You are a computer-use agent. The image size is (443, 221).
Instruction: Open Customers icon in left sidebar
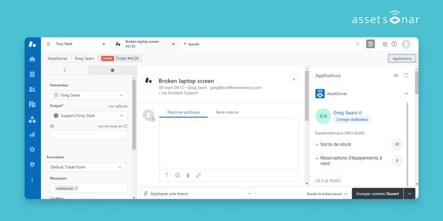(32, 89)
